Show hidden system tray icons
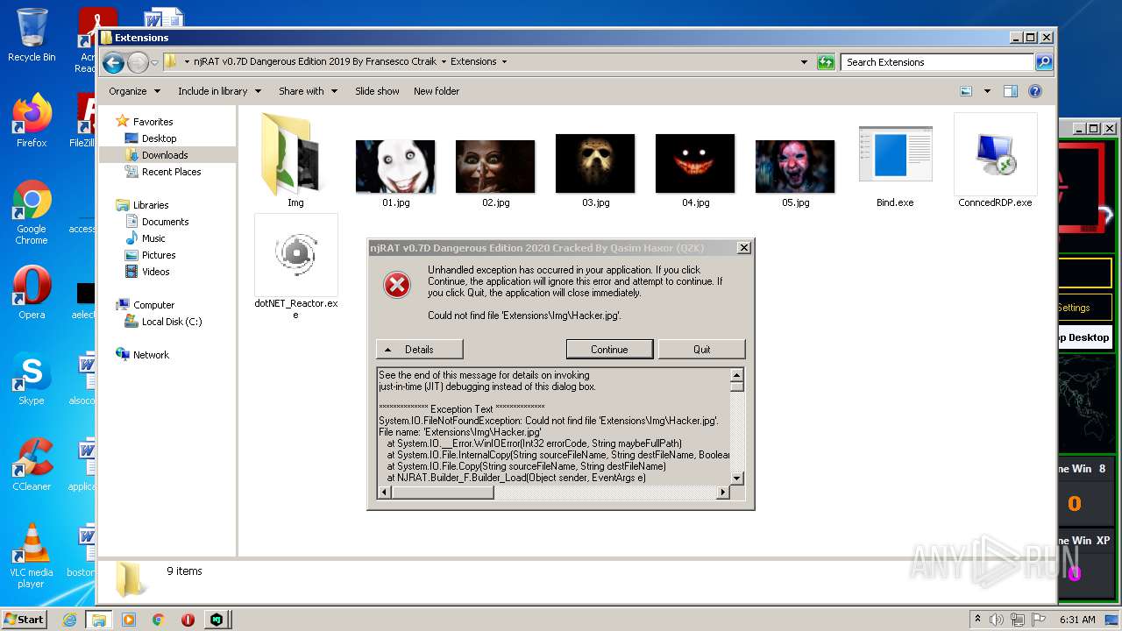Image resolution: width=1122 pixels, height=631 pixels. [977, 620]
